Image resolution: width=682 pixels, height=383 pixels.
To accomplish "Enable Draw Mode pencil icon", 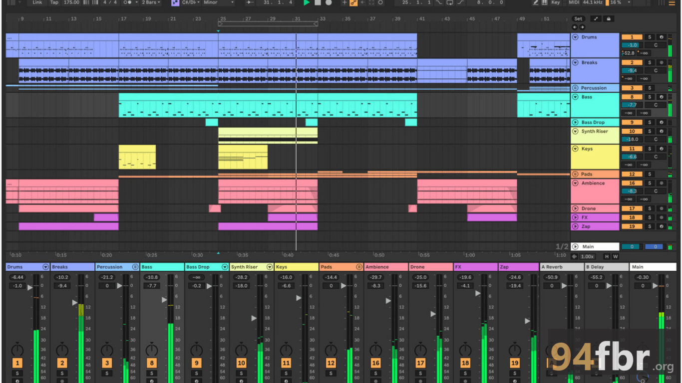I will click(536, 2).
